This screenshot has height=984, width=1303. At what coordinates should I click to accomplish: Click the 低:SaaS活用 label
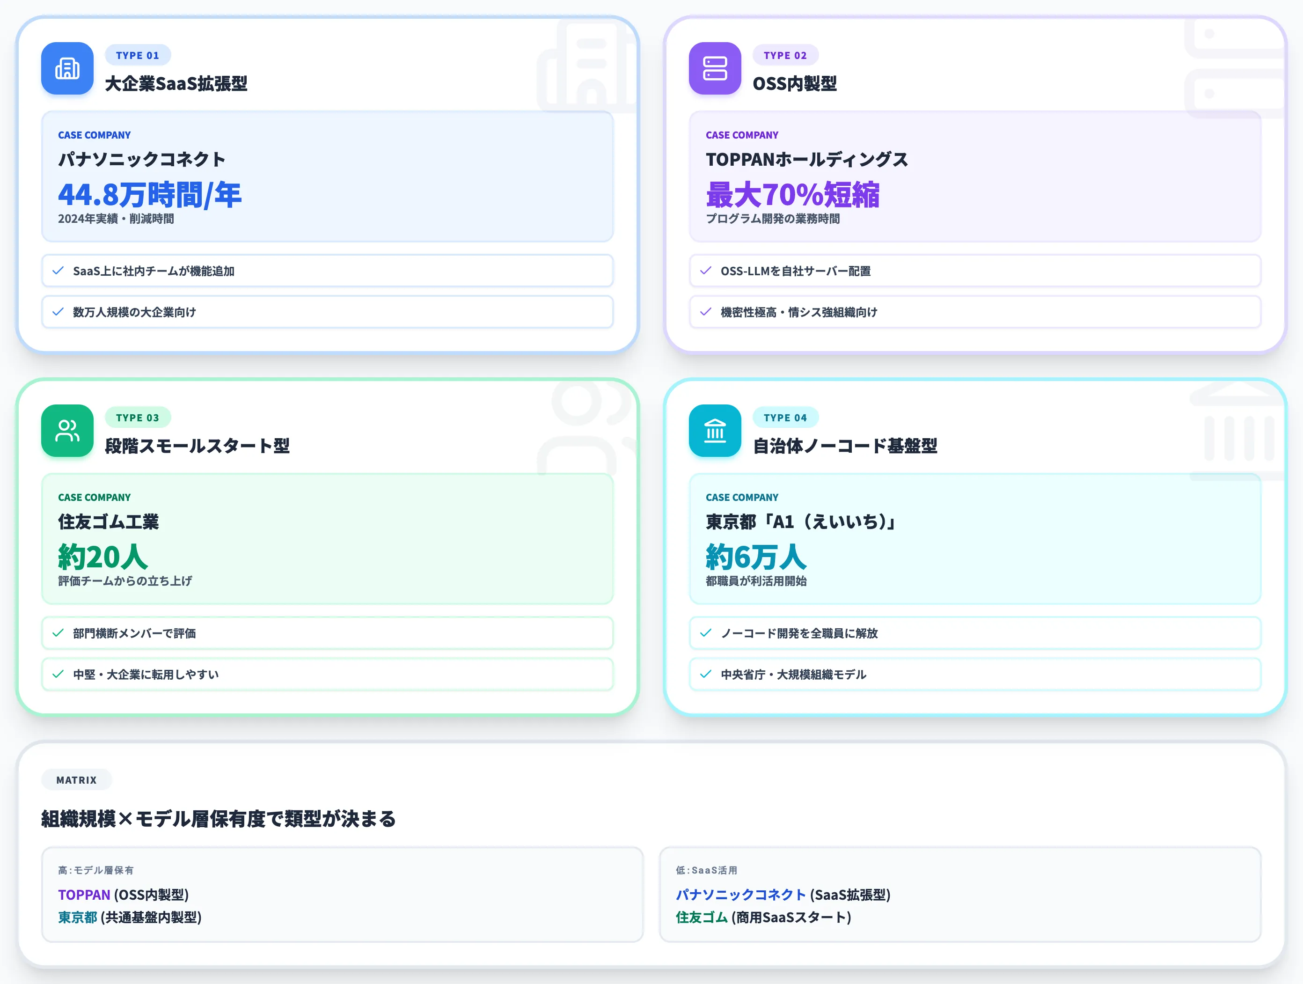pos(707,870)
